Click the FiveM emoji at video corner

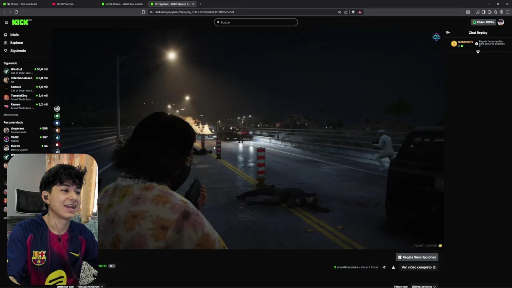(x=440, y=246)
